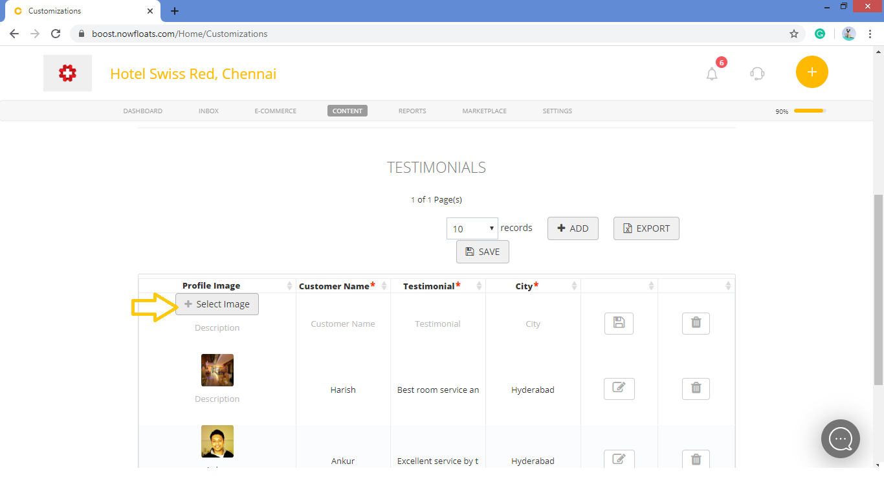
Task: Open E-COMMERCE menu
Action: [x=276, y=111]
